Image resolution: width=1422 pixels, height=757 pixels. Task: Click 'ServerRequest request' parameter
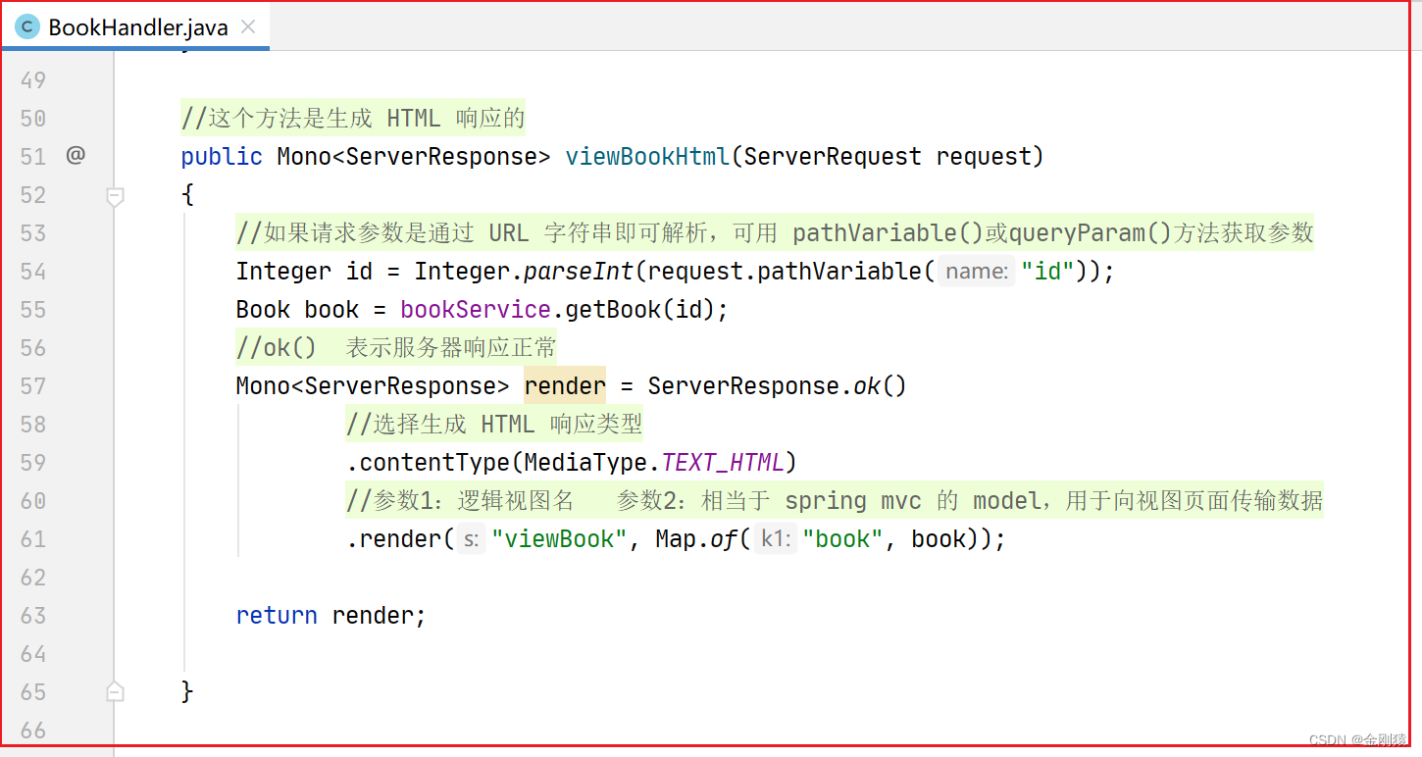[888, 157]
